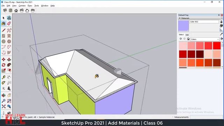The image size is (224, 126).
Task: Activate the Orbit tool
Action: (x=3, y=95)
